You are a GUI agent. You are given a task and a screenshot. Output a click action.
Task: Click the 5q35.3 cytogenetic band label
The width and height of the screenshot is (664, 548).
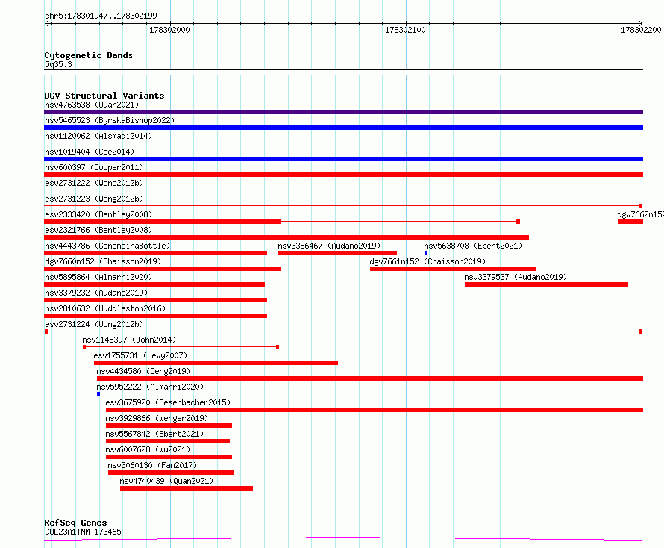click(58, 64)
